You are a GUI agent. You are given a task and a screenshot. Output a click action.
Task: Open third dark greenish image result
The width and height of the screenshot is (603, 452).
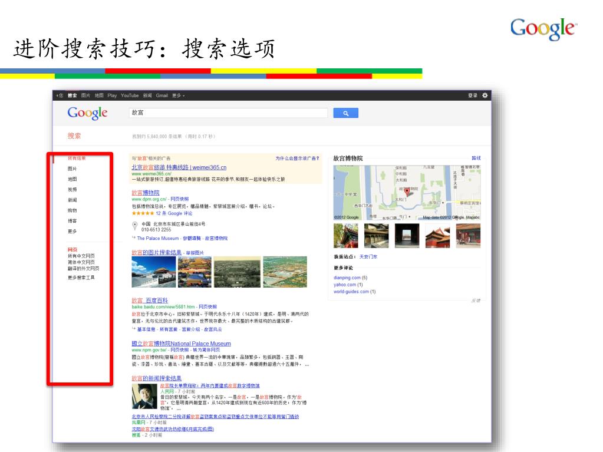(x=237, y=272)
